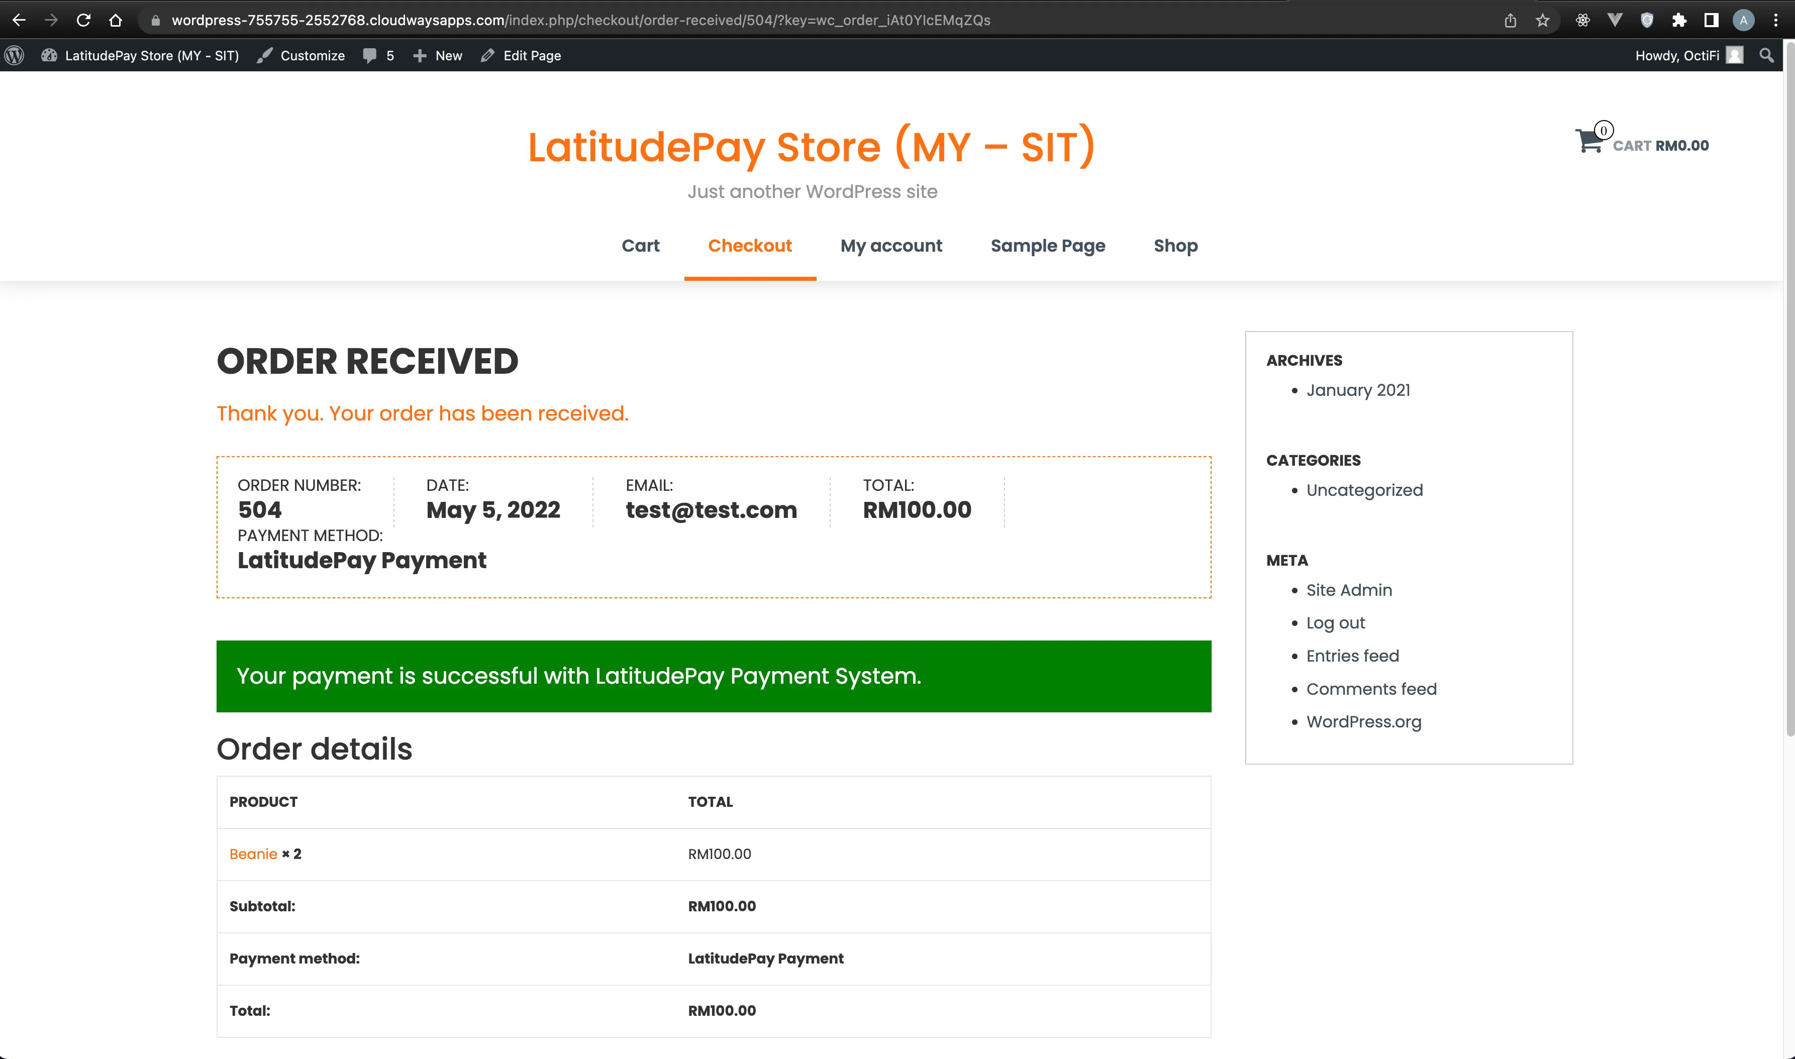Click the padlock site info icon
1795x1059 pixels.
click(x=155, y=21)
